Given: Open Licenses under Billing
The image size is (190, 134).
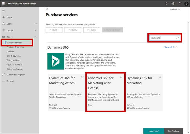Looking at the screenshot, I should pos(10,51).
